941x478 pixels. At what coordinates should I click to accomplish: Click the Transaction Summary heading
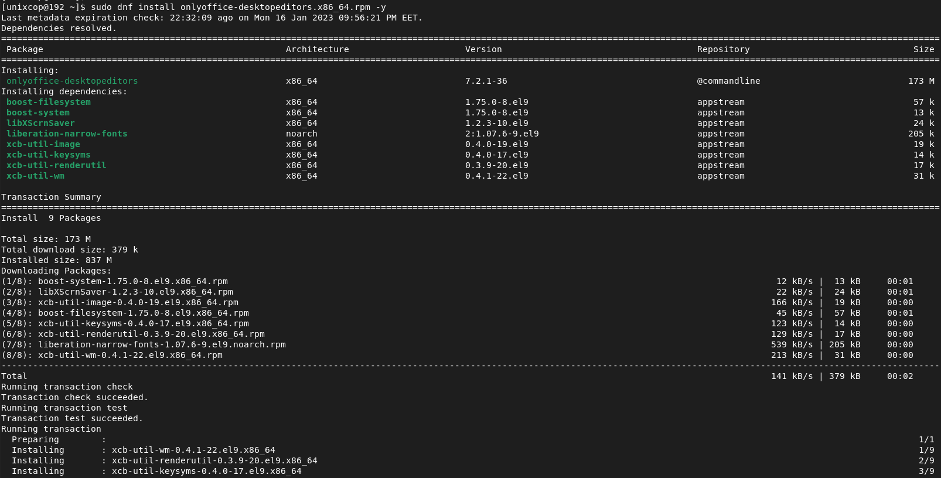[51, 197]
